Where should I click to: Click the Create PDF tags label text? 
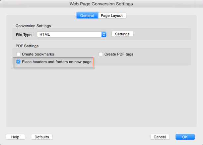coord(119,54)
